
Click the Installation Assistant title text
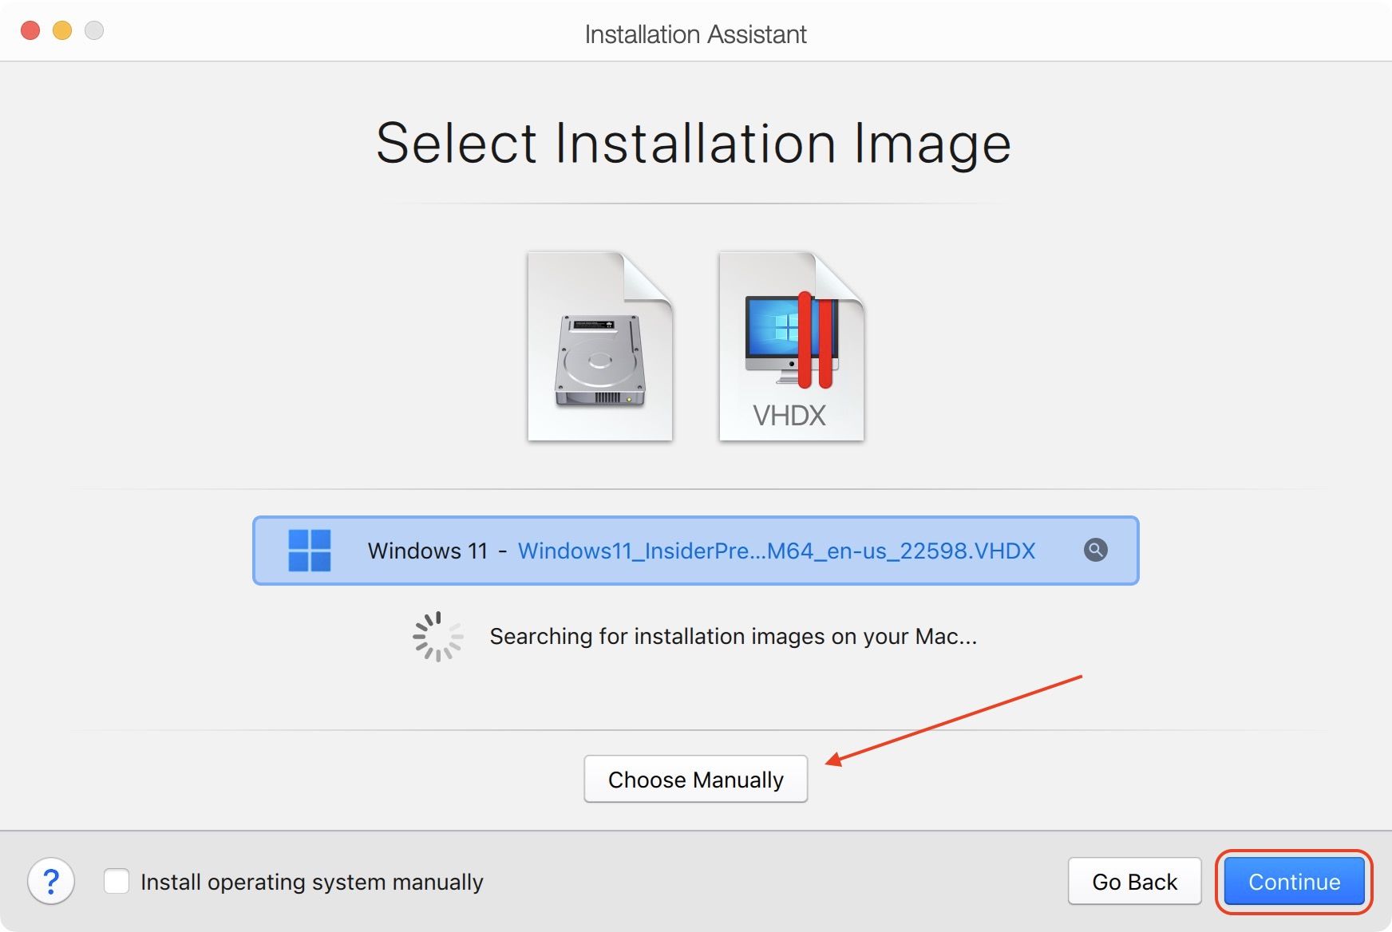pyautogui.click(x=695, y=34)
